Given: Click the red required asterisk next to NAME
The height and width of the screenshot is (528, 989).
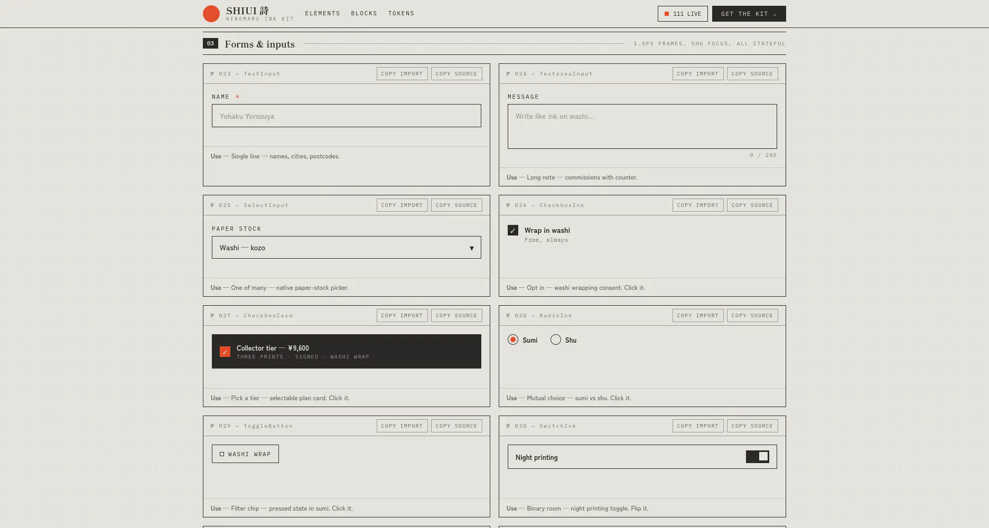Looking at the screenshot, I should [238, 97].
